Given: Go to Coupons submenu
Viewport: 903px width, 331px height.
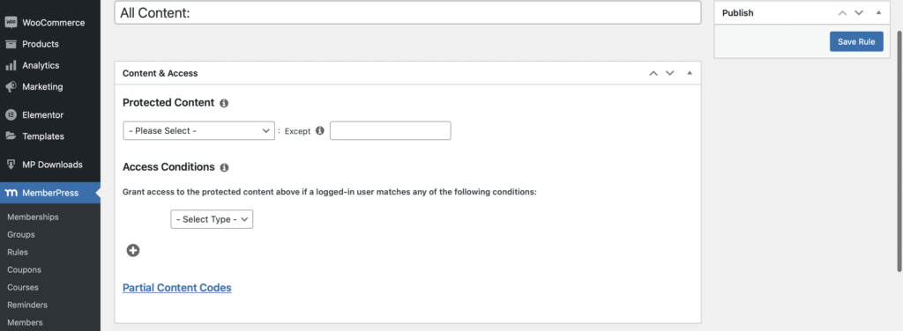Looking at the screenshot, I should [x=24, y=269].
